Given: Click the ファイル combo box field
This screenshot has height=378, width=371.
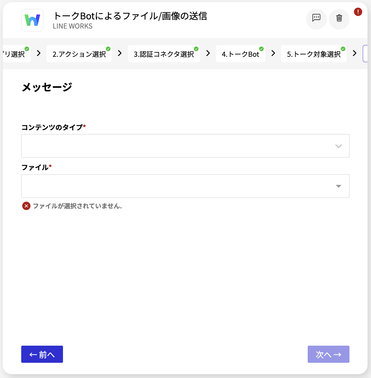Looking at the screenshot, I should [185, 186].
